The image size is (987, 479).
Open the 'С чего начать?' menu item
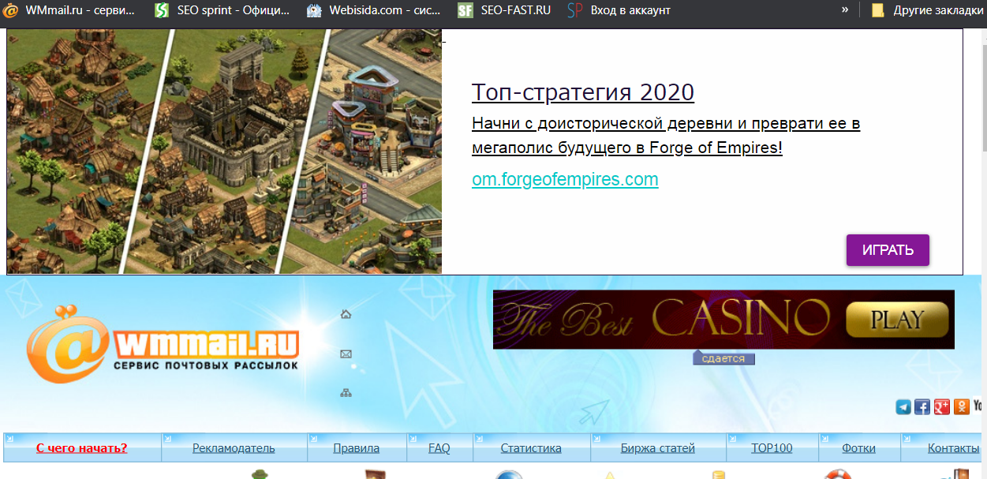[x=82, y=448]
